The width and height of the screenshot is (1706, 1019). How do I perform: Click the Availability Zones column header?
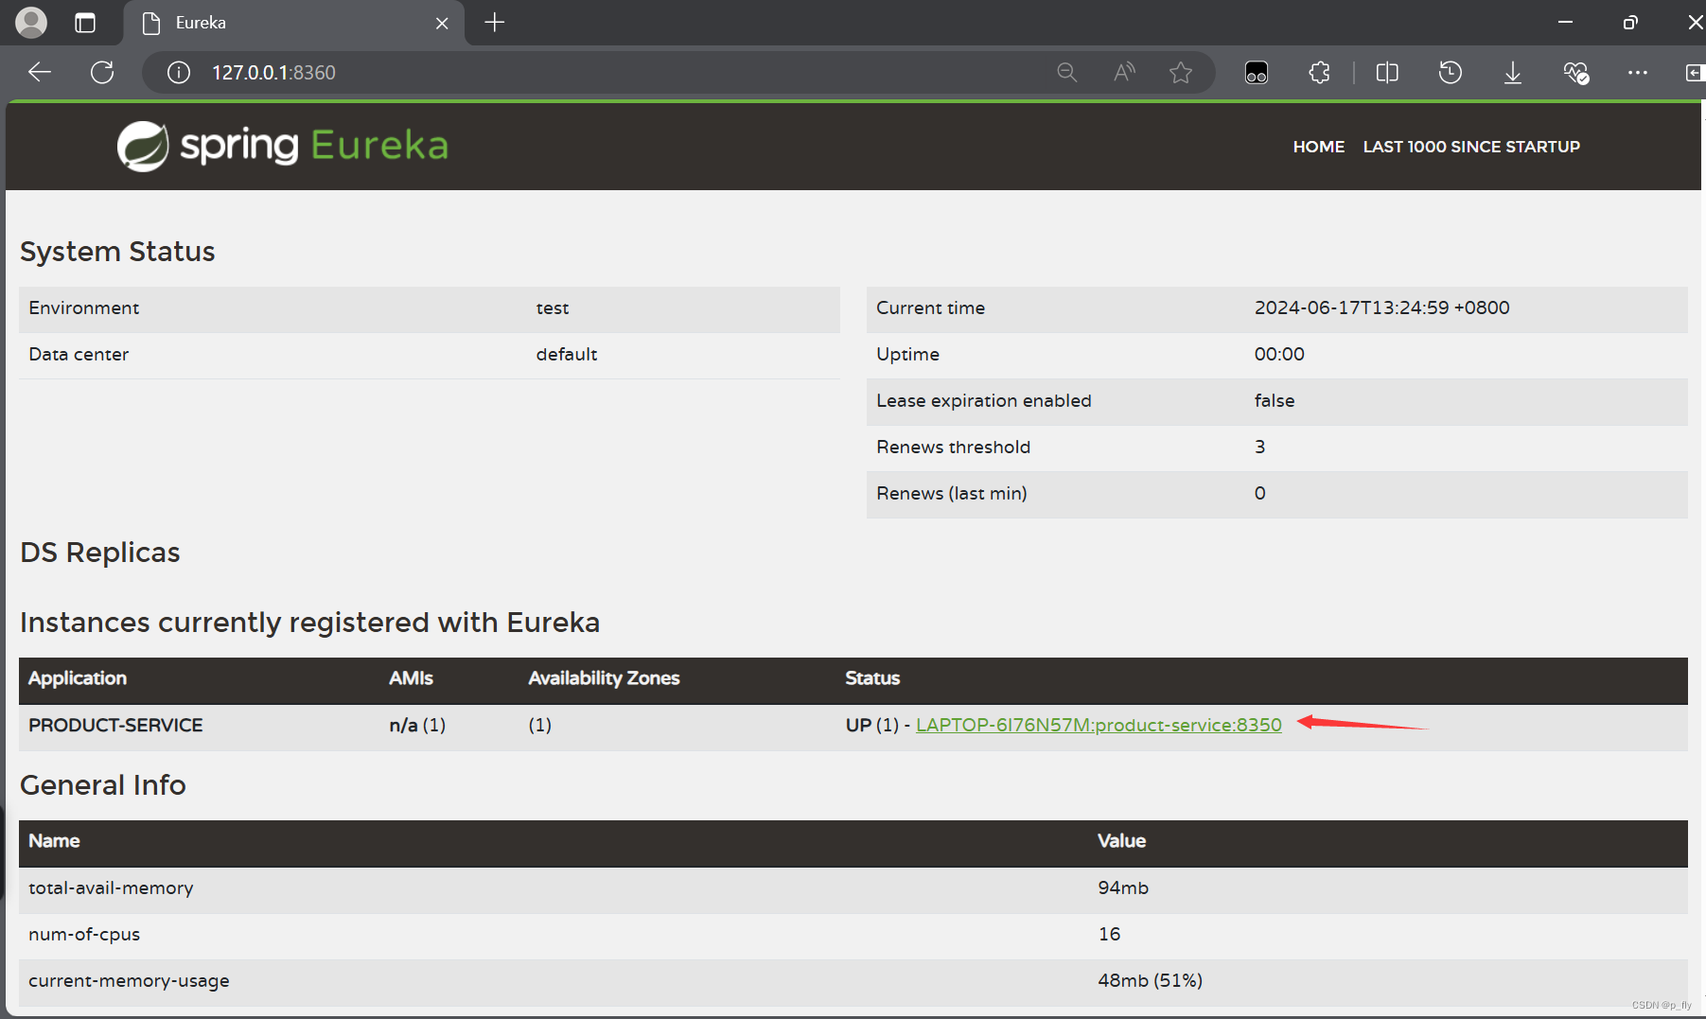[604, 678]
